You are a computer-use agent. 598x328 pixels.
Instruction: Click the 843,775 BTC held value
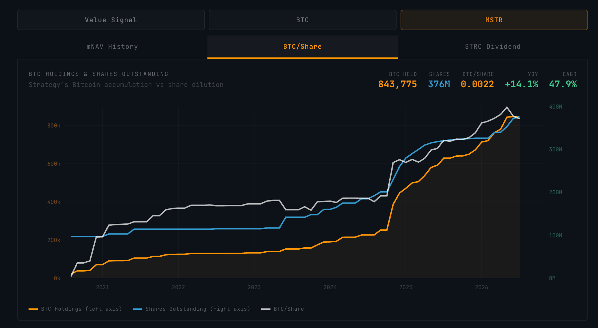[398, 84]
